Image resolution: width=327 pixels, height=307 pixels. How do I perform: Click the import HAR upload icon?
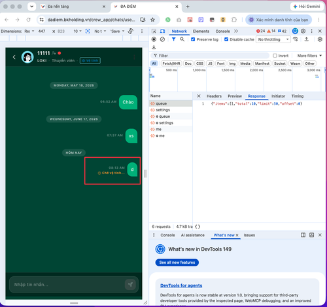tap(307, 39)
